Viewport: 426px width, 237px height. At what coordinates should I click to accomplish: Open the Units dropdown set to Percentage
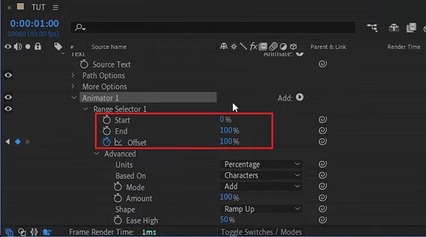(x=261, y=164)
